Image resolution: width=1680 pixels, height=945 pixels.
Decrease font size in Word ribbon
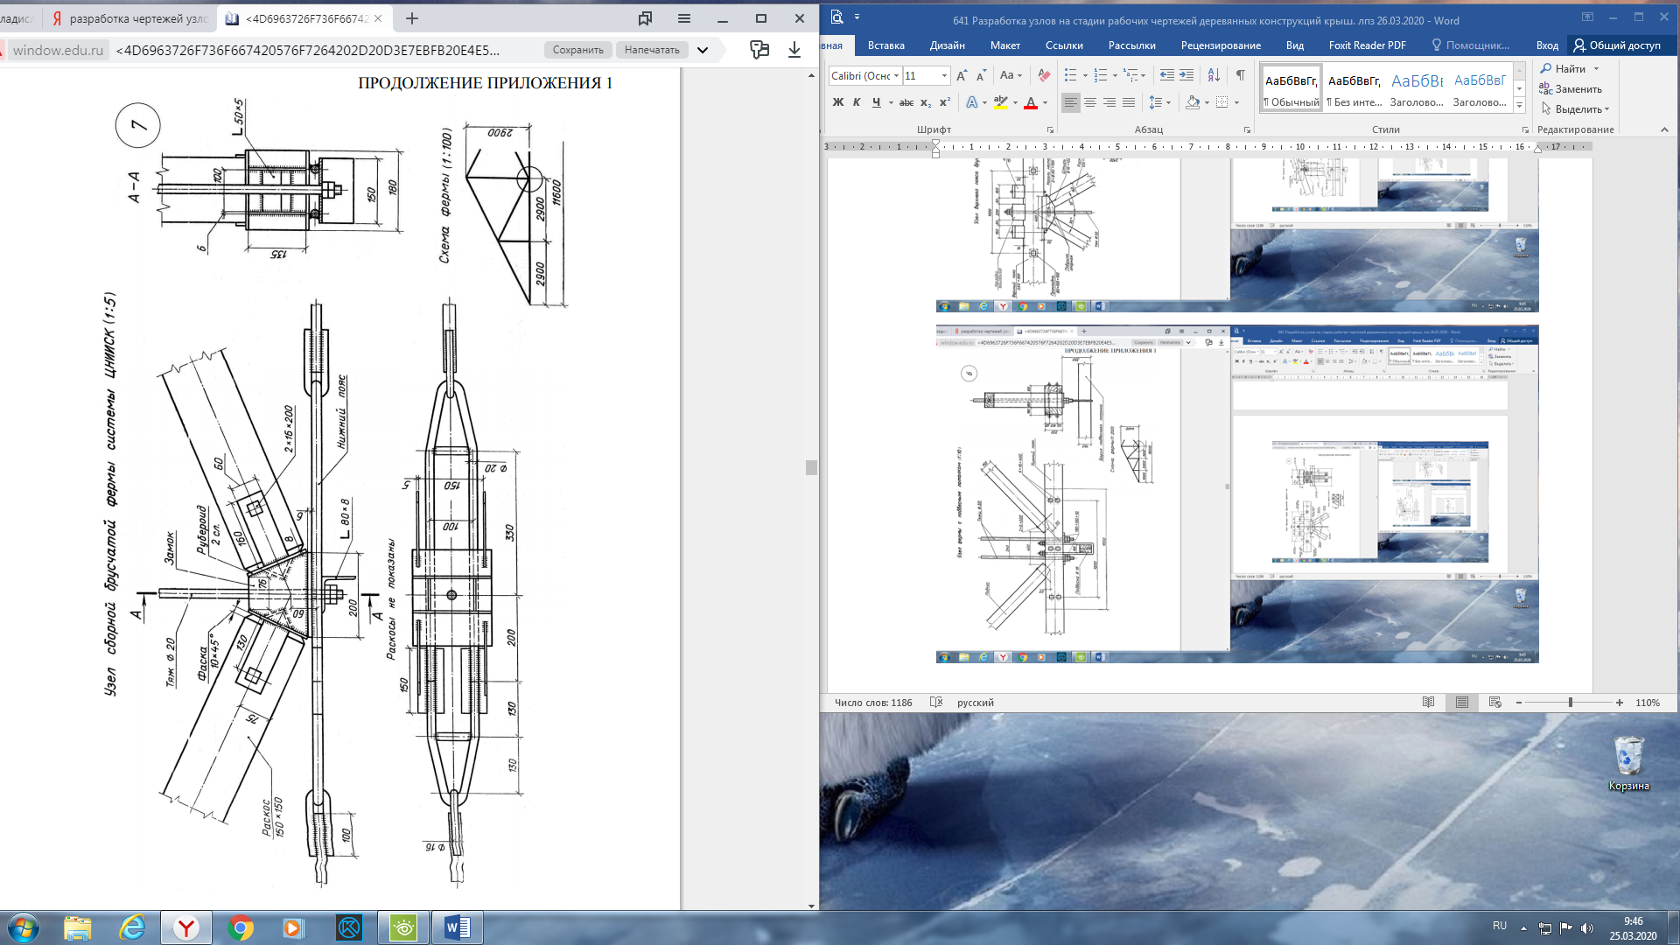[981, 75]
